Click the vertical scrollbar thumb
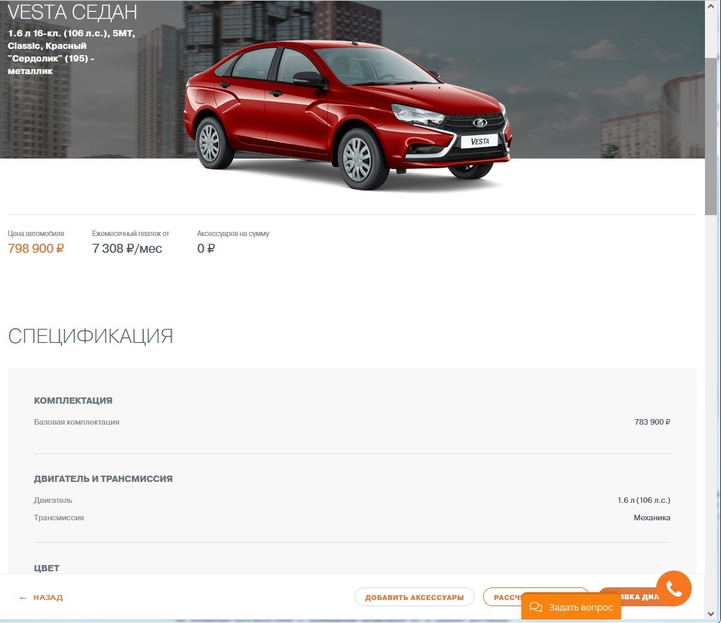The height and width of the screenshot is (623, 721). tap(711, 135)
